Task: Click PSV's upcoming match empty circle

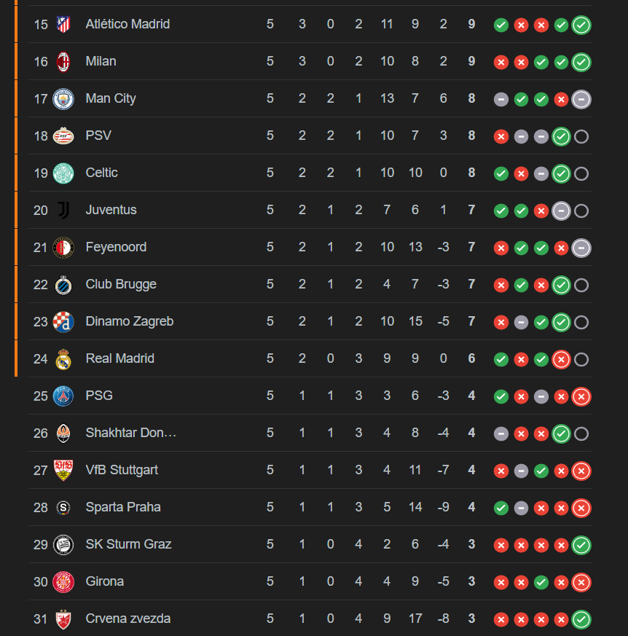Action: tap(581, 137)
